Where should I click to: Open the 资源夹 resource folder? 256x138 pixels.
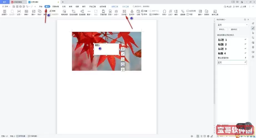coord(207,12)
